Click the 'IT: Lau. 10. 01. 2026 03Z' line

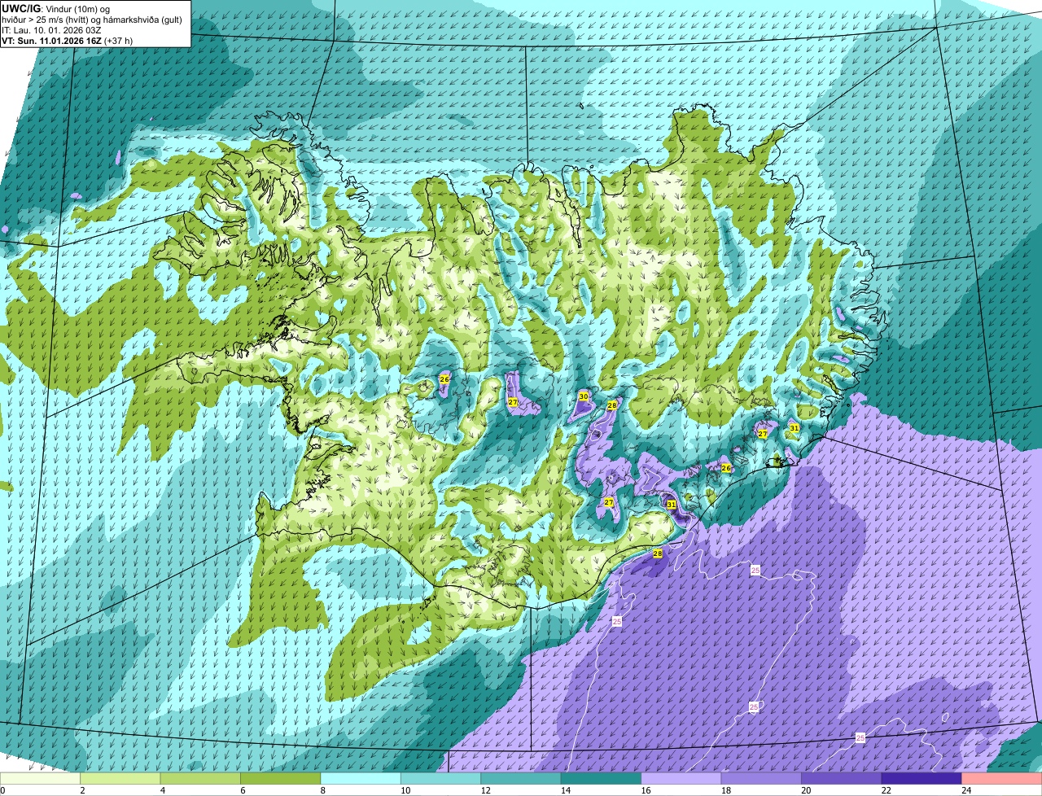coord(51,30)
